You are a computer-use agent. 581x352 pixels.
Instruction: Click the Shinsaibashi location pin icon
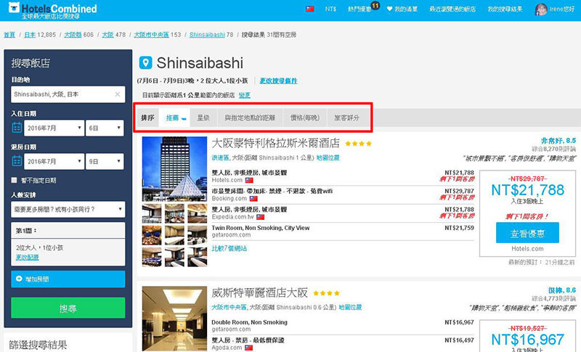click(146, 62)
